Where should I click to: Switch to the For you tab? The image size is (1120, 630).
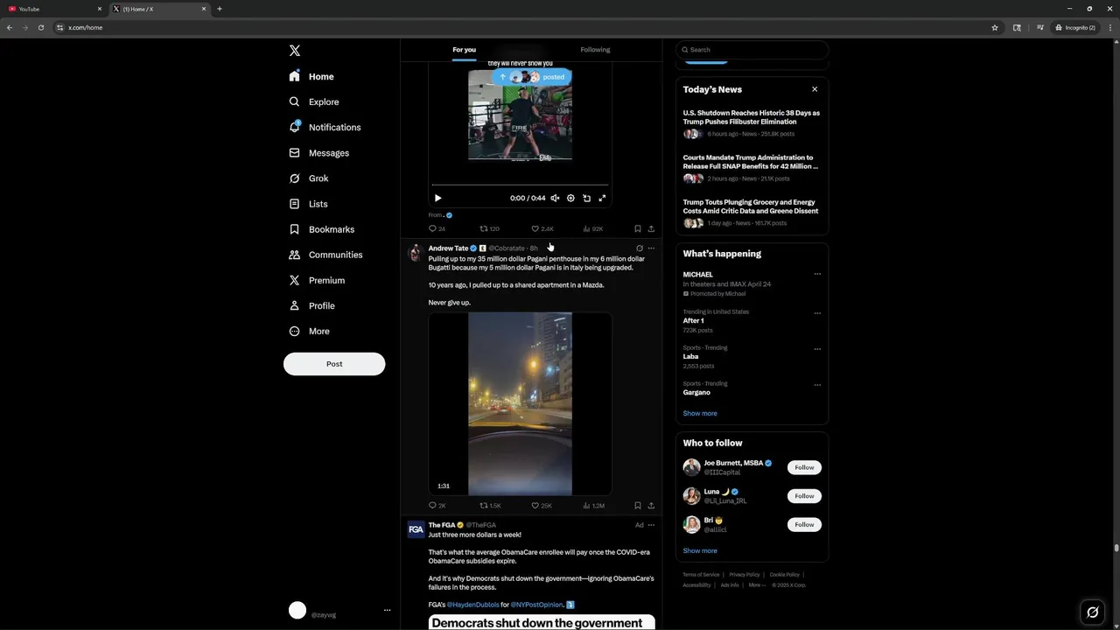click(464, 50)
